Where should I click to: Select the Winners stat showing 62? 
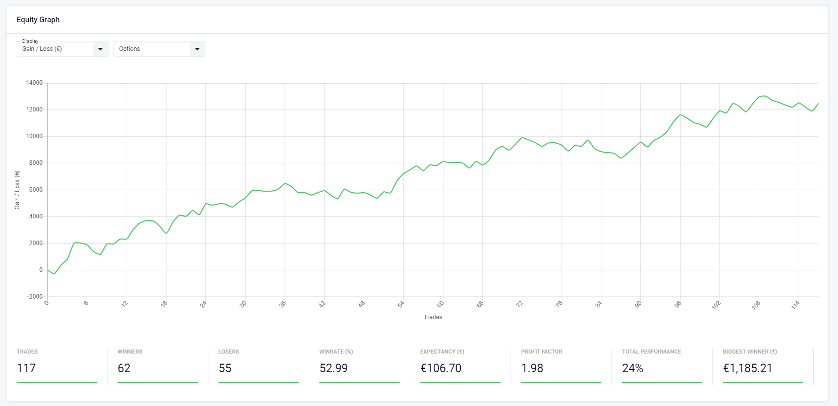pyautogui.click(x=124, y=368)
